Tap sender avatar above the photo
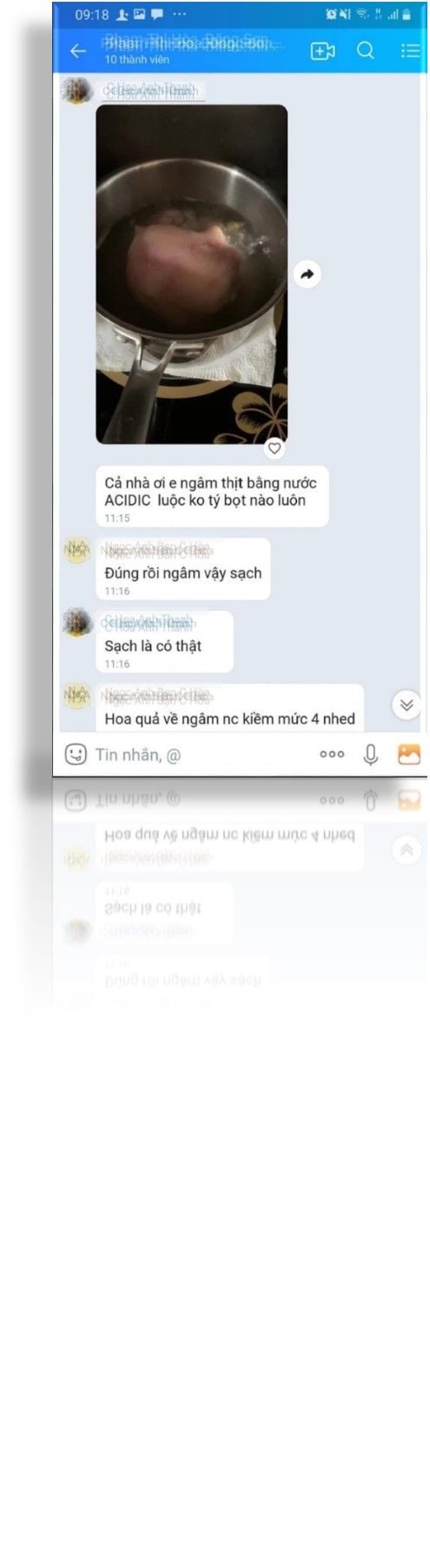The height and width of the screenshot is (1556, 430). pos(77,90)
